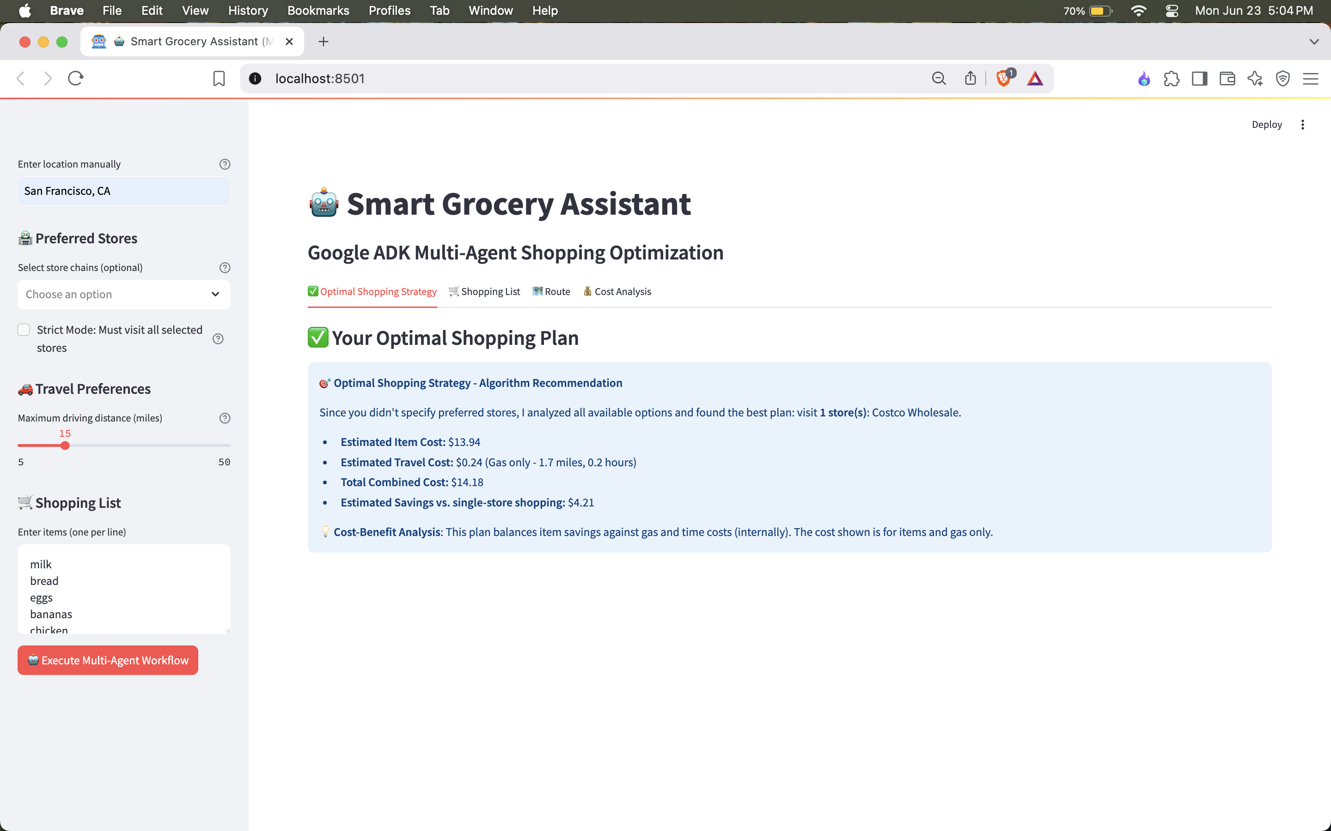The width and height of the screenshot is (1331, 831).
Task: Enable Strict Mode checkbox
Action: 24,330
